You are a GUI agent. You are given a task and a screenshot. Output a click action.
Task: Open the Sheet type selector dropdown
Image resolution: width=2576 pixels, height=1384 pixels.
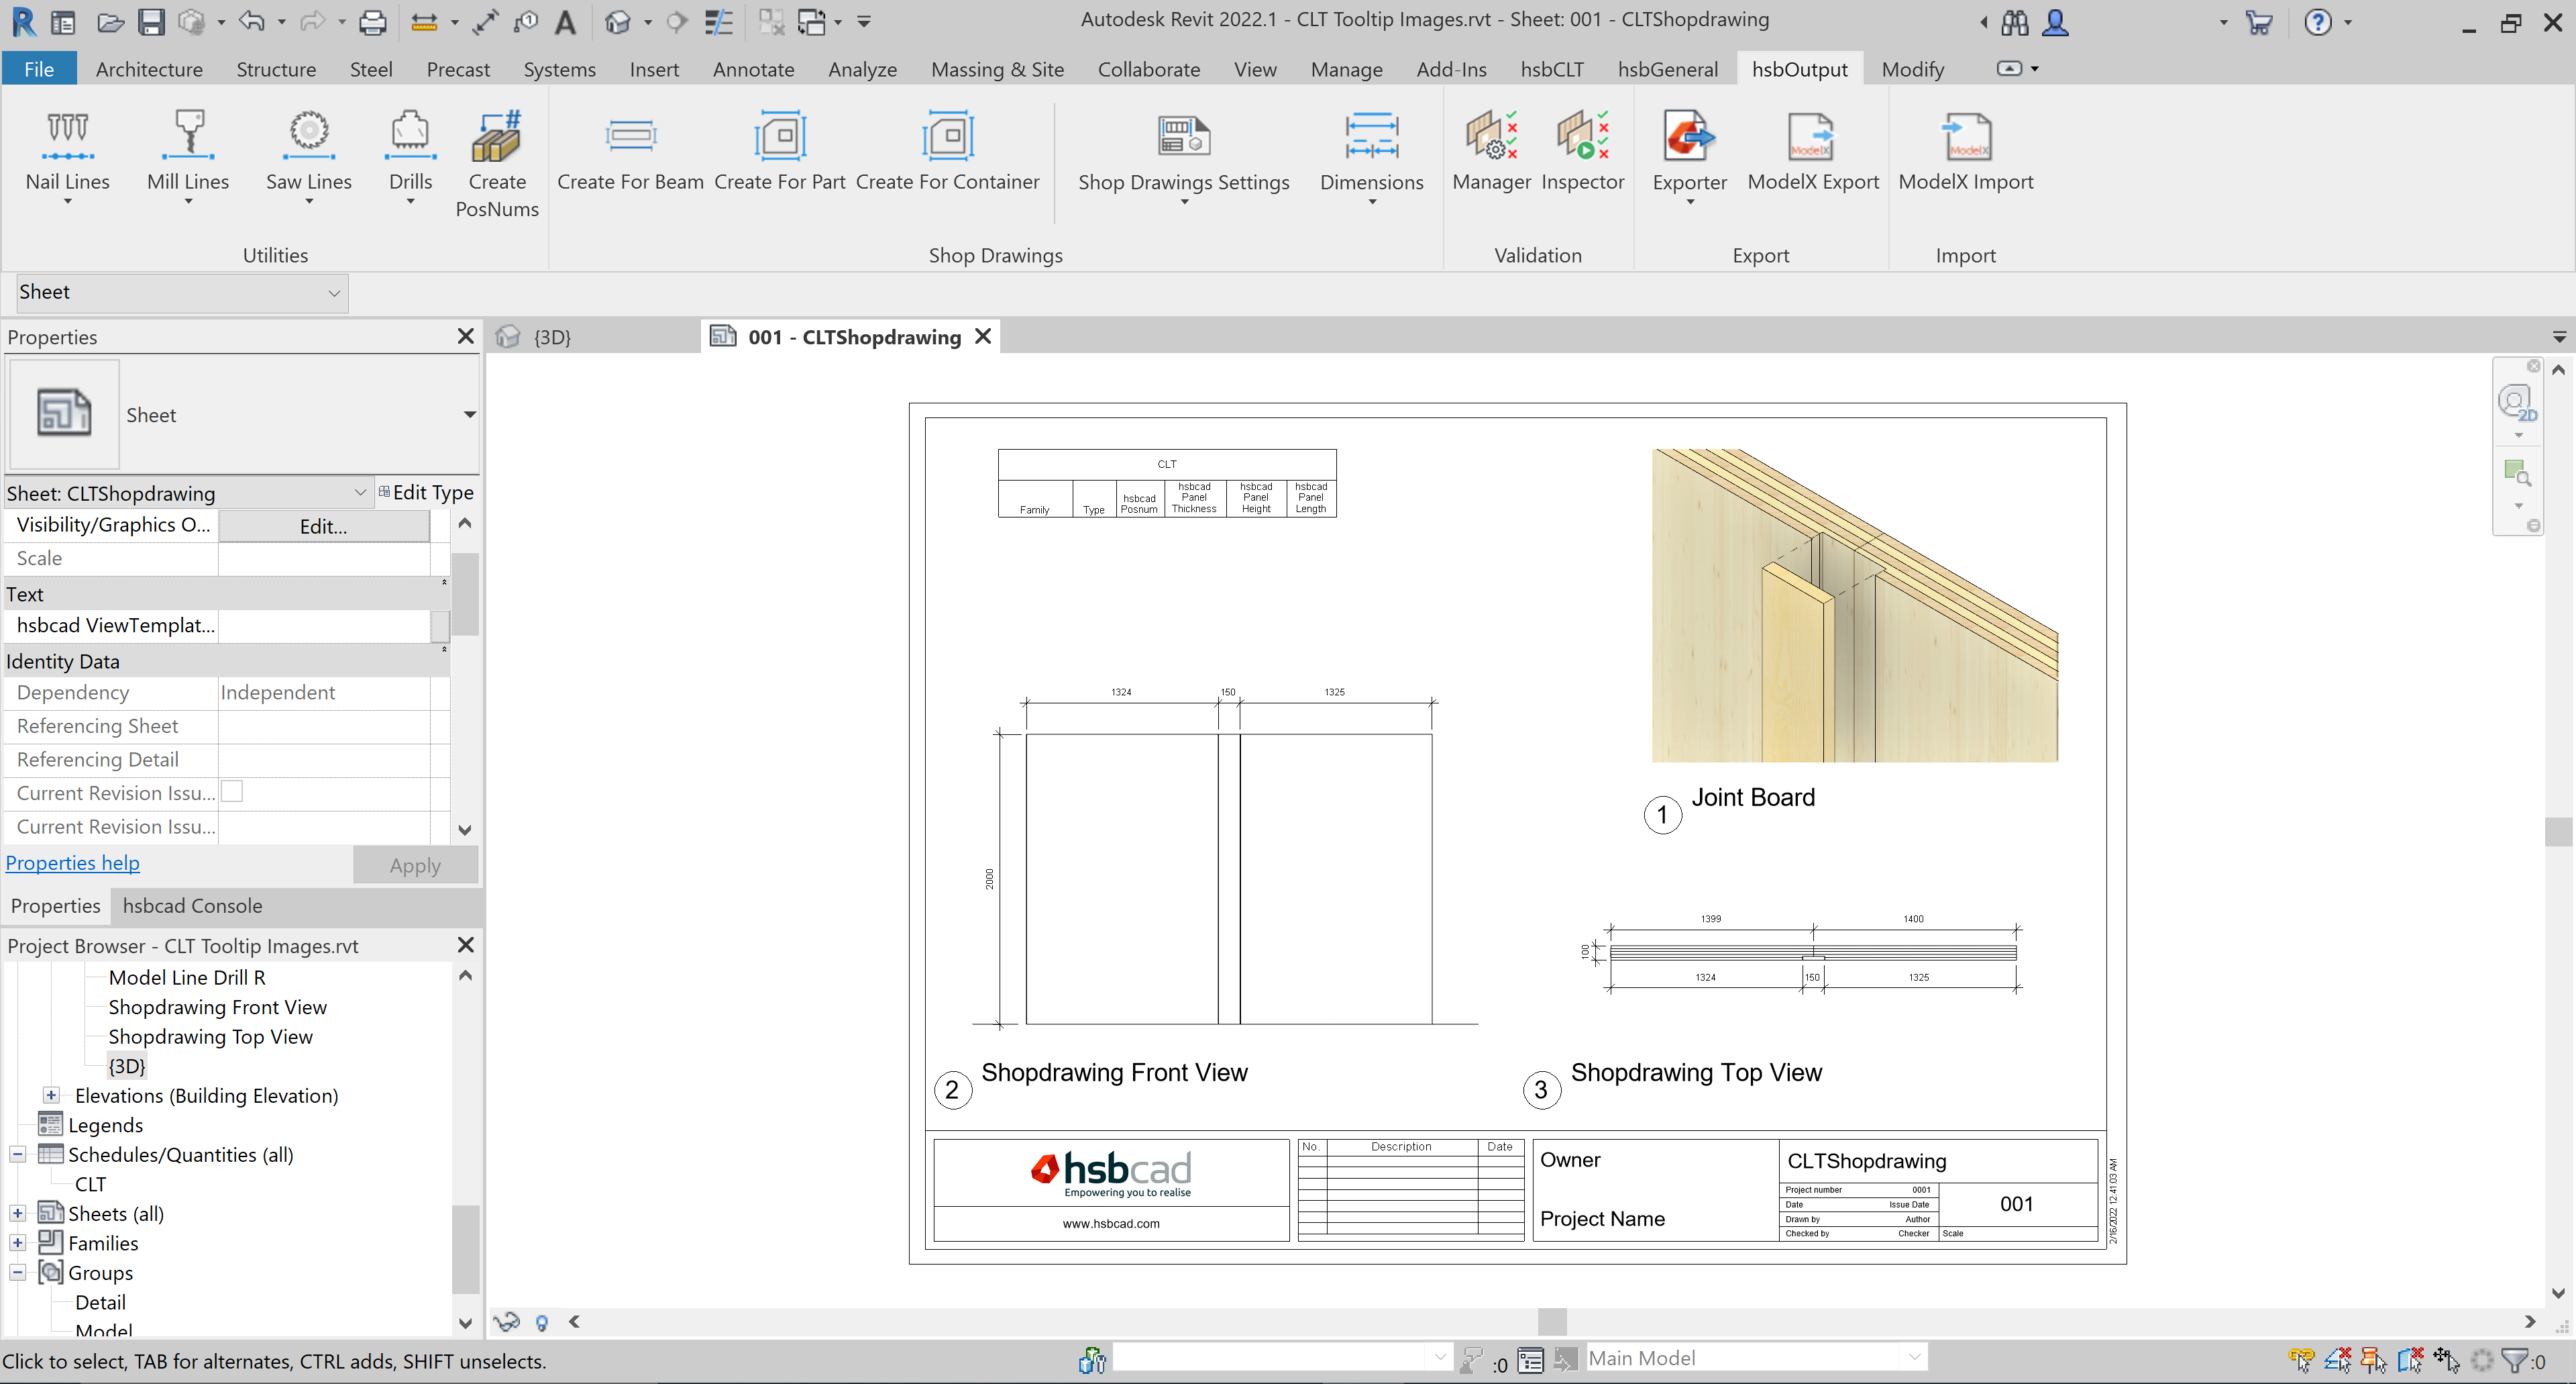point(469,414)
